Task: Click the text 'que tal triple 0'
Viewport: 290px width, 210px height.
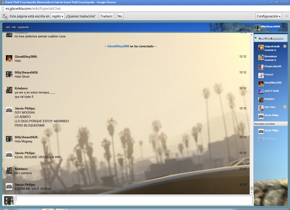Action: pyautogui.click(x=24, y=96)
